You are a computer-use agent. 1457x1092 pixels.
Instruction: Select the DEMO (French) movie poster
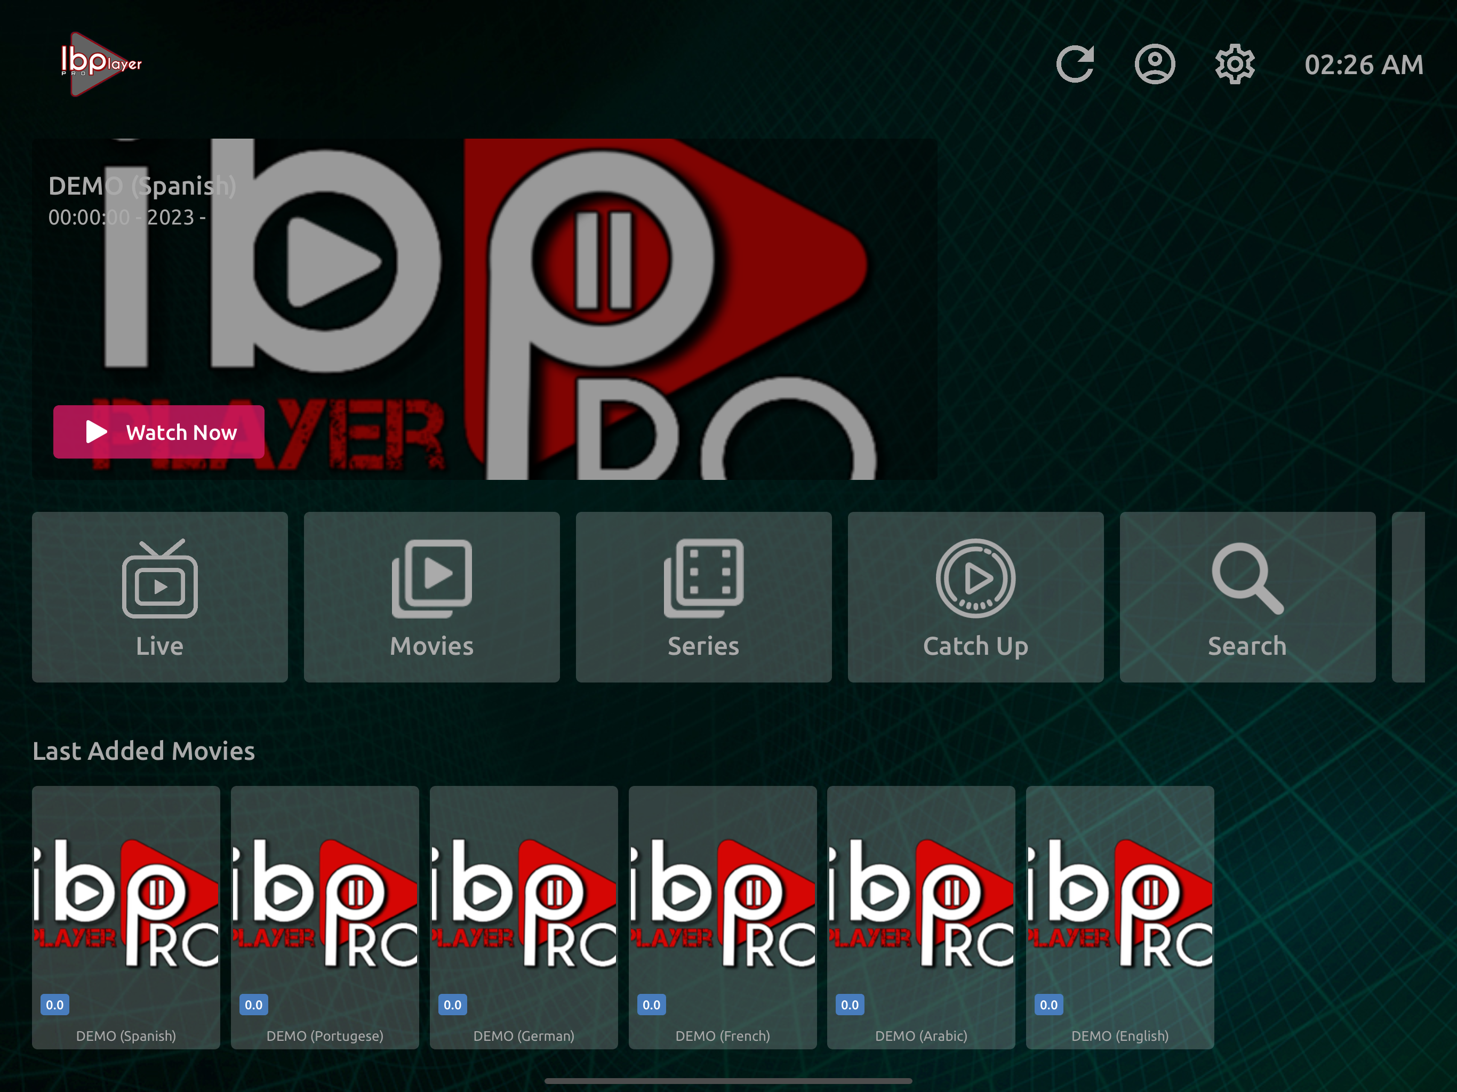[723, 917]
